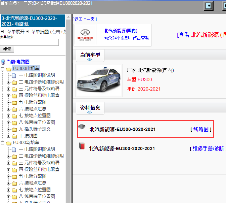
Task: Open the 维修手册/诊断 link
Action: (x=209, y=148)
